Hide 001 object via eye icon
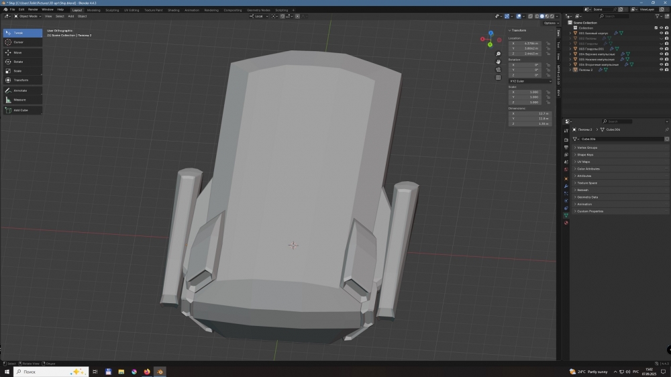 point(661,33)
